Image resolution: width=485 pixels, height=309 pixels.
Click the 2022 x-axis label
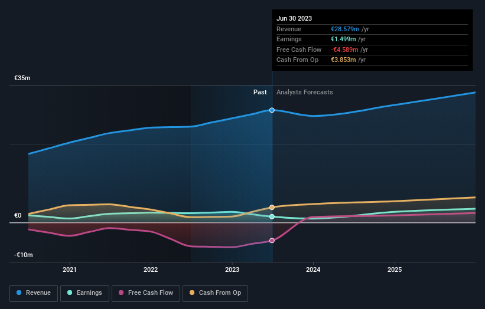[x=151, y=269]
